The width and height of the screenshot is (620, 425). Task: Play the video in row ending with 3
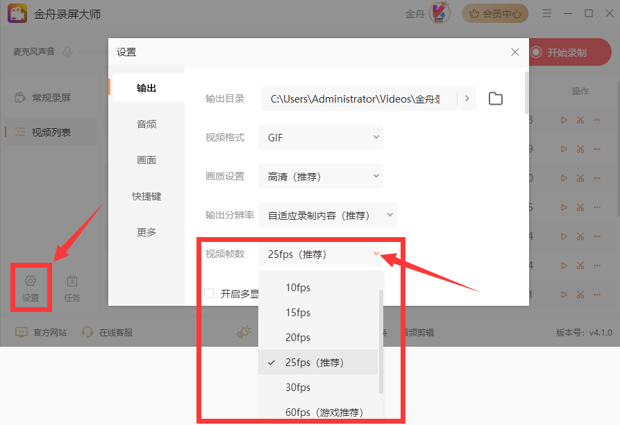564,120
